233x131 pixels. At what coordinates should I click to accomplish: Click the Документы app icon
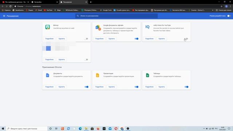click(x=48, y=75)
